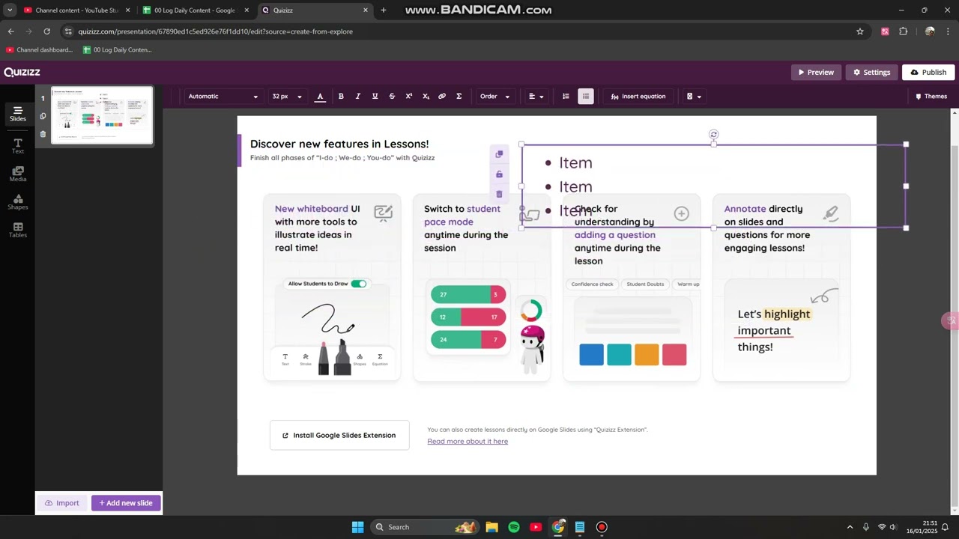Screen dimensions: 959x539
Task: Open the font family dropdown set to Automatic
Action: tap(223, 96)
